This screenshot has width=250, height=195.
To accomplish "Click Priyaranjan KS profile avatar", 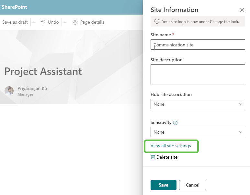I will pos(9,91).
